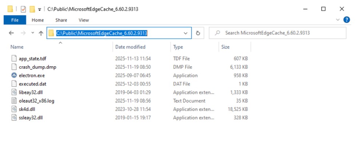The height and width of the screenshot is (147, 358).
Task: Switch to the Home ribbon tab
Action: click(38, 20)
